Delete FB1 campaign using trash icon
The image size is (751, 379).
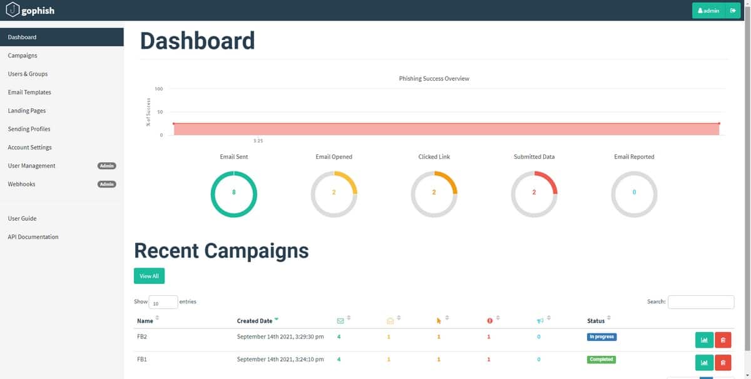[723, 362]
